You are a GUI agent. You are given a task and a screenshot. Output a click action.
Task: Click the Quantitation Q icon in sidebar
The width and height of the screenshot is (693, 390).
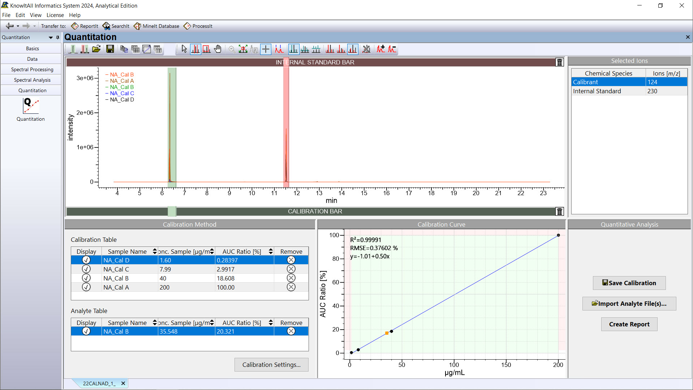coord(31,106)
